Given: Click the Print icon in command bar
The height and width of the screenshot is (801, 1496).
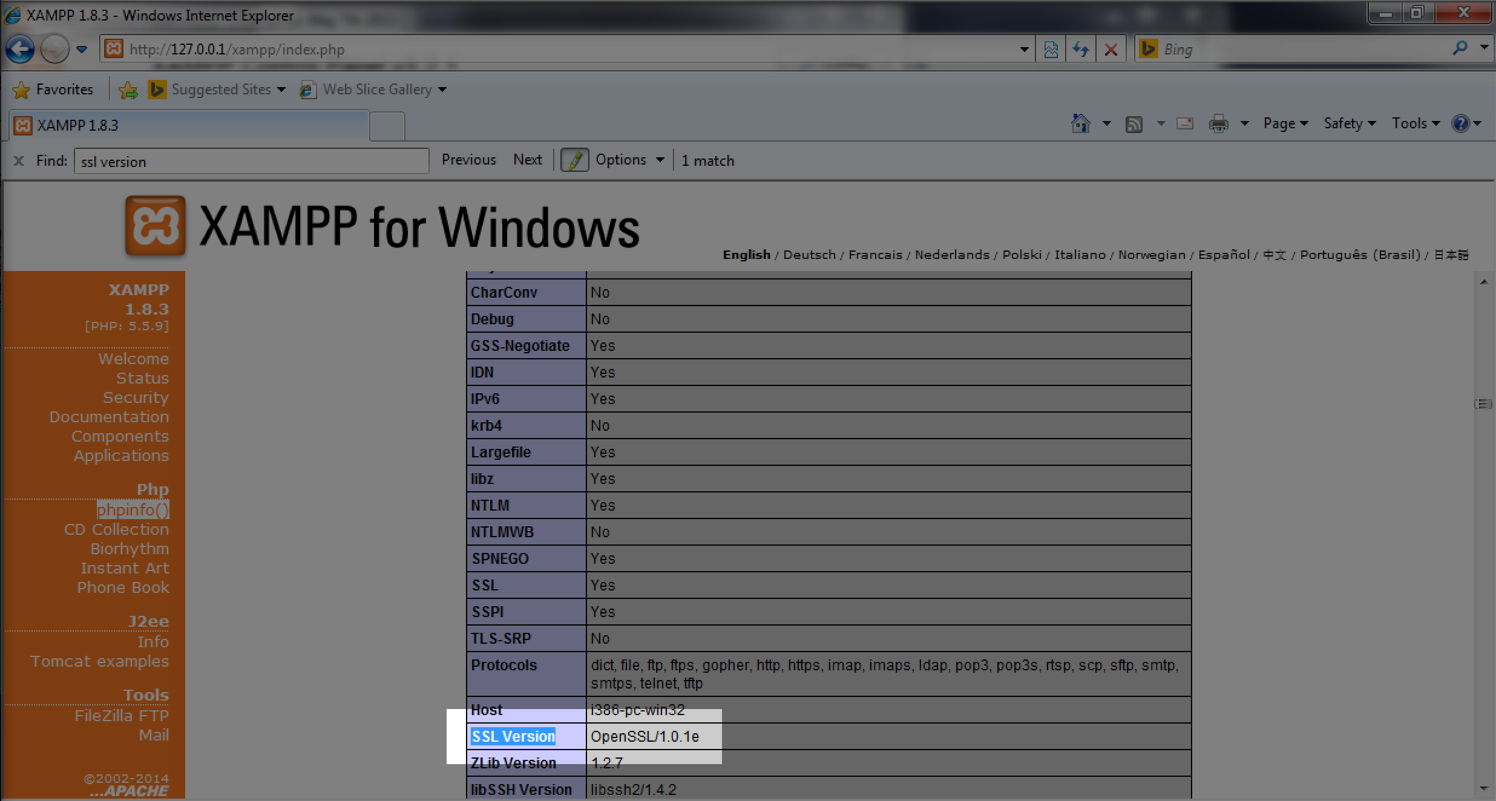Looking at the screenshot, I should pos(1218,124).
